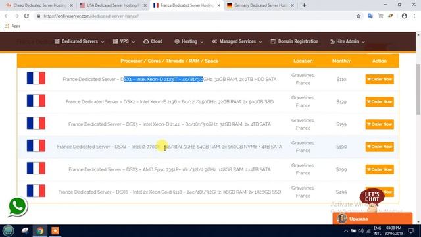Expand the Dedicated Servers menu

pos(79,41)
